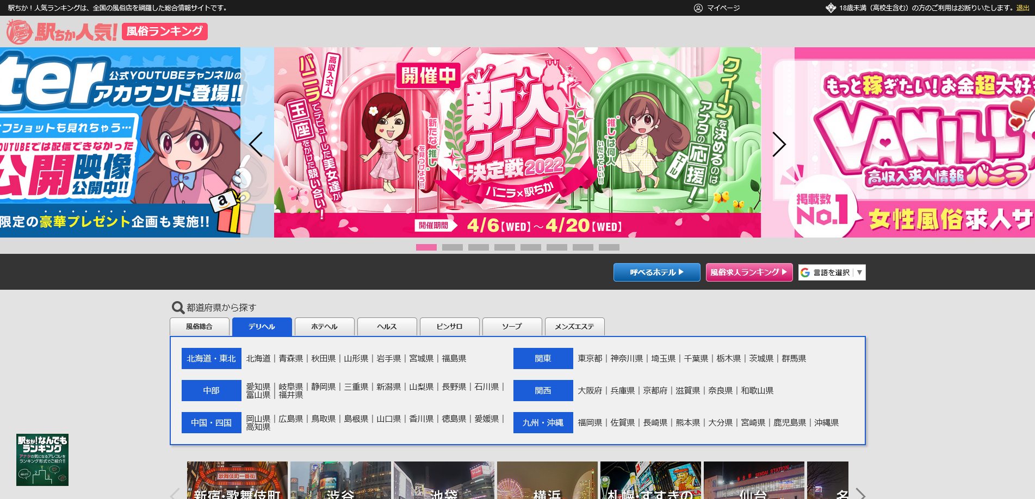Open 横浜 area thumbnail
The height and width of the screenshot is (499, 1035).
point(547,481)
